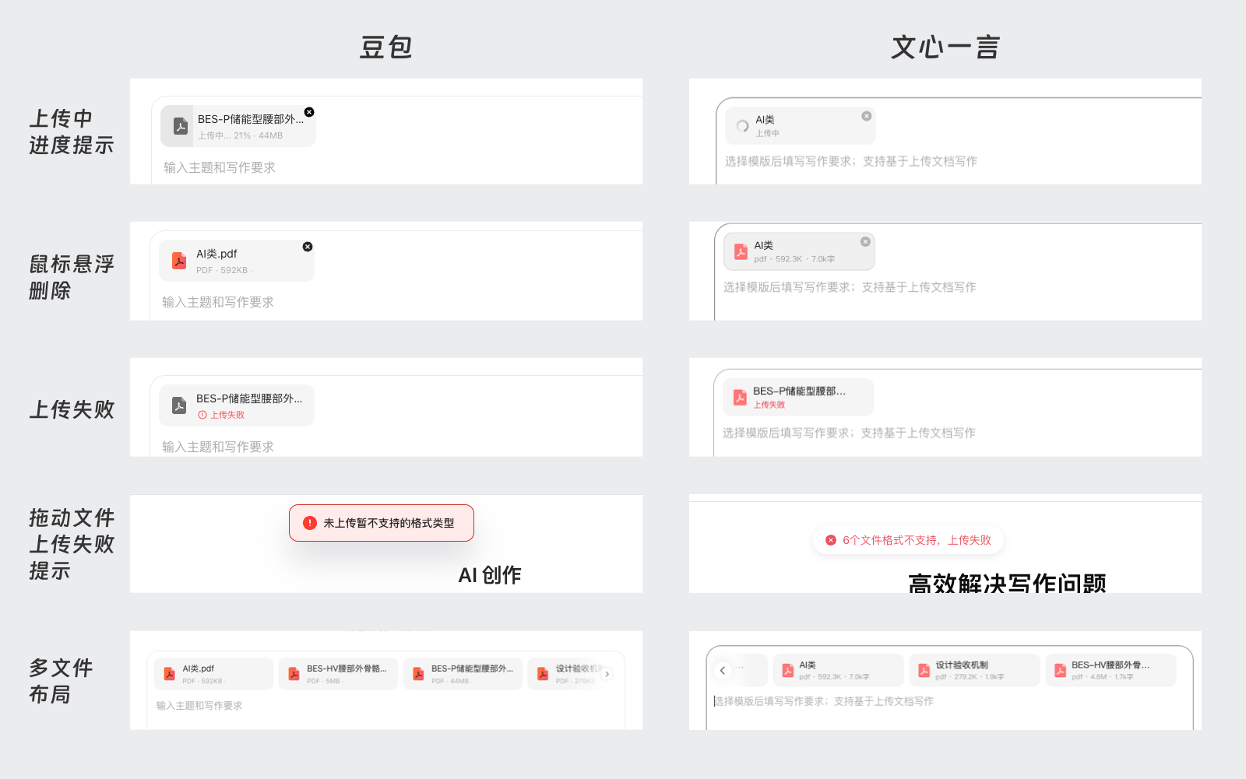Focus 选择模版后填写写作要求 field in 鼠标悬浮删除 row
The height and width of the screenshot is (779, 1246).
[x=850, y=287]
